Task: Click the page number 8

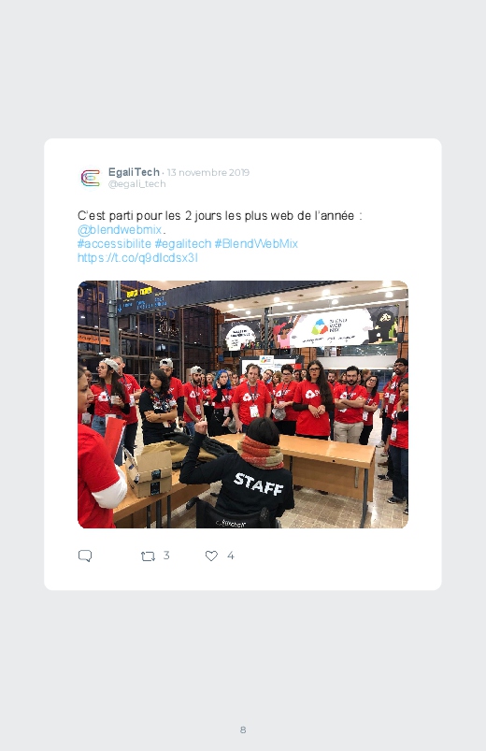Action: tap(243, 729)
